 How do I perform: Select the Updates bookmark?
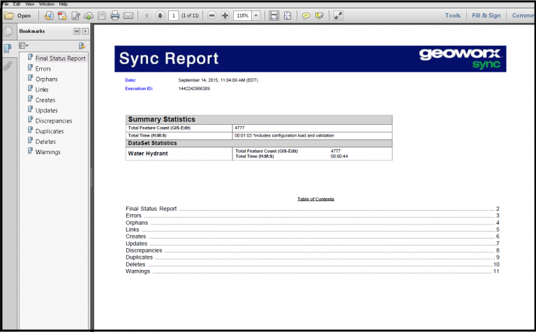[47, 110]
